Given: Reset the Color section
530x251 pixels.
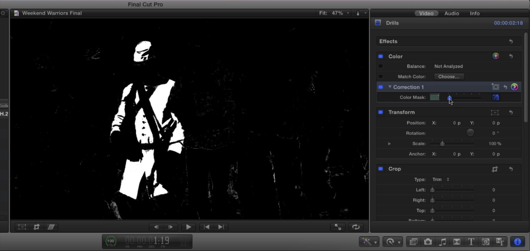Looking at the screenshot, I should click(511, 56).
